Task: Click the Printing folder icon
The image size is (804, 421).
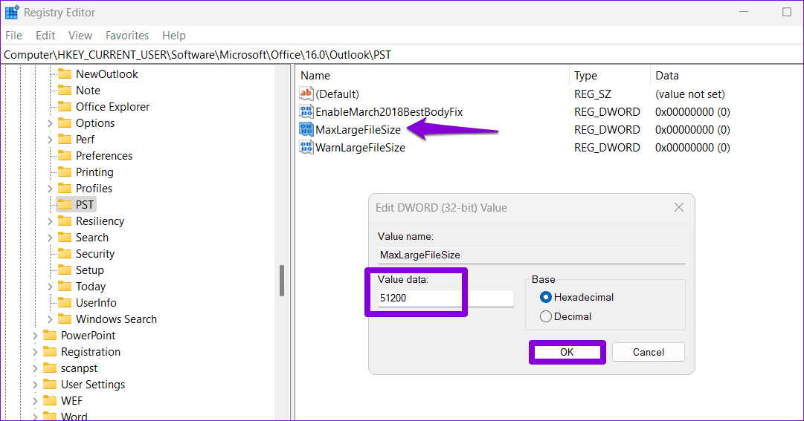Action: point(65,172)
